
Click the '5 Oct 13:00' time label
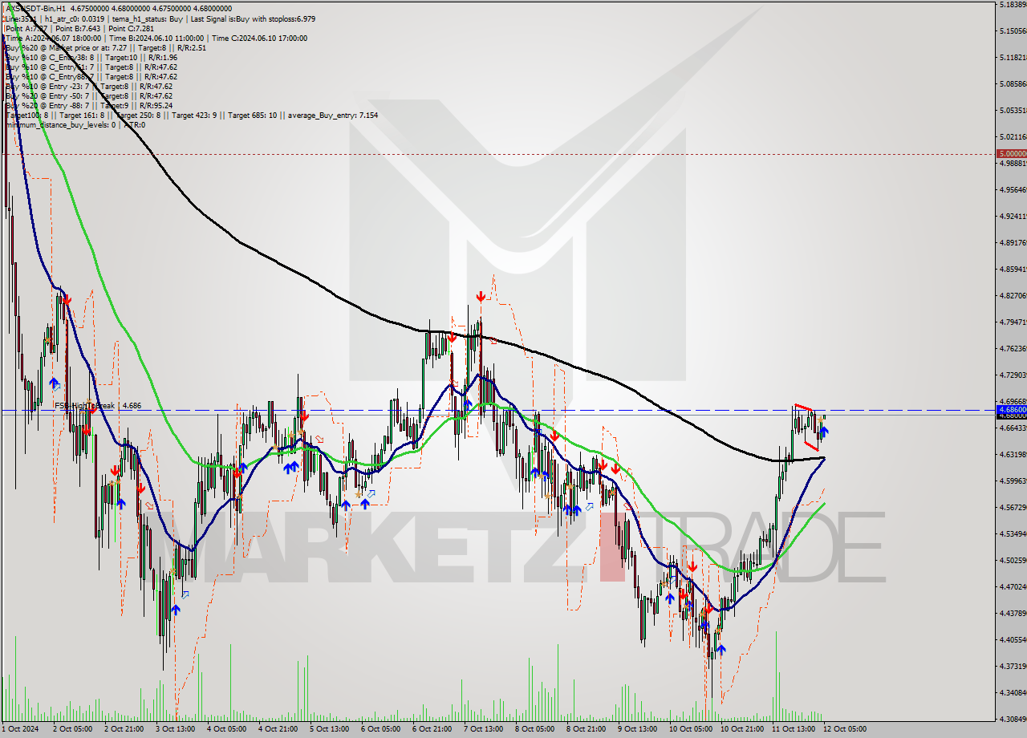pos(329,728)
